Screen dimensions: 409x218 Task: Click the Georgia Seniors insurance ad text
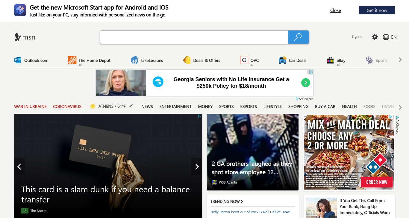tap(231, 83)
